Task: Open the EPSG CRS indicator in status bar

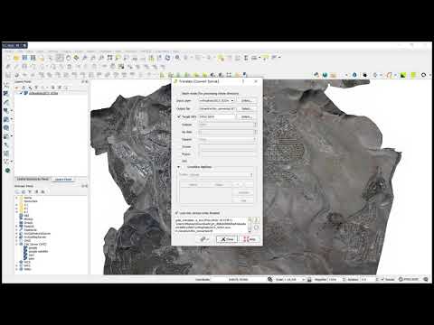Action: tap(409, 279)
